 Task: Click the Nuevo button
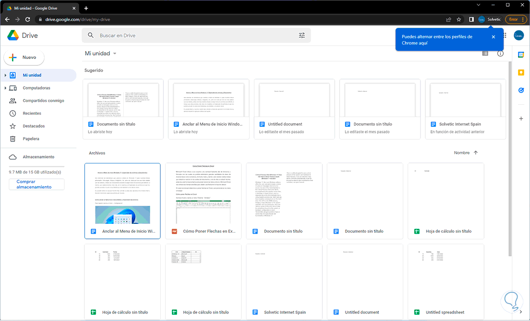coord(24,57)
